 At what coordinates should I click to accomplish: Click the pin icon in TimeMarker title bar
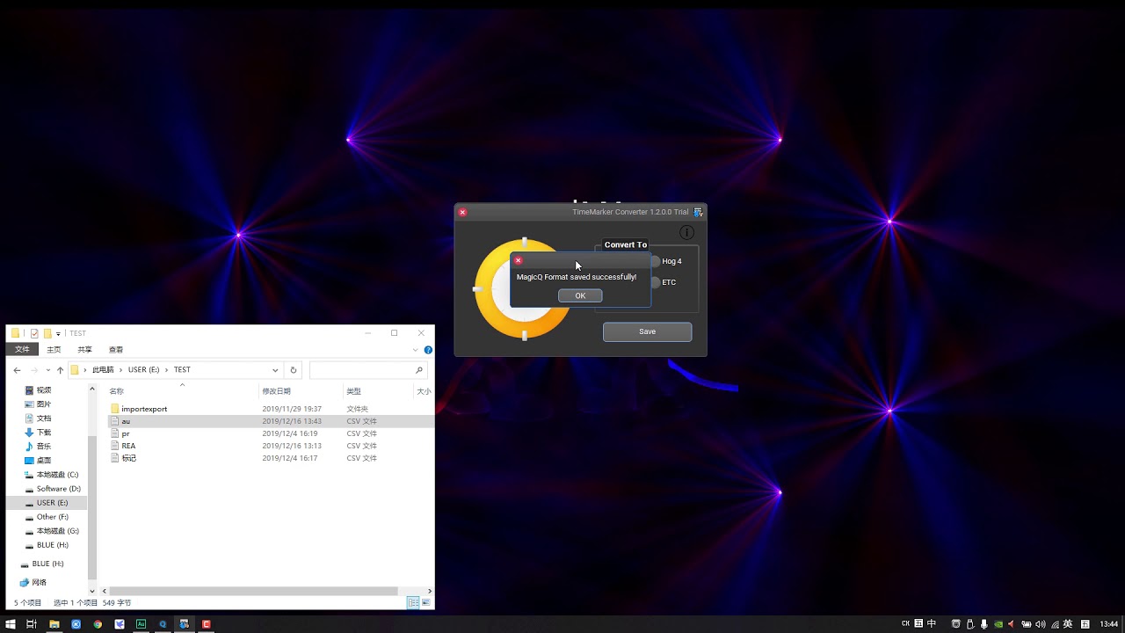(x=698, y=212)
